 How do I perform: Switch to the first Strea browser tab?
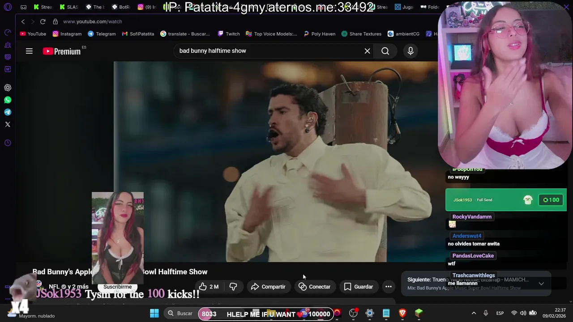tap(43, 7)
